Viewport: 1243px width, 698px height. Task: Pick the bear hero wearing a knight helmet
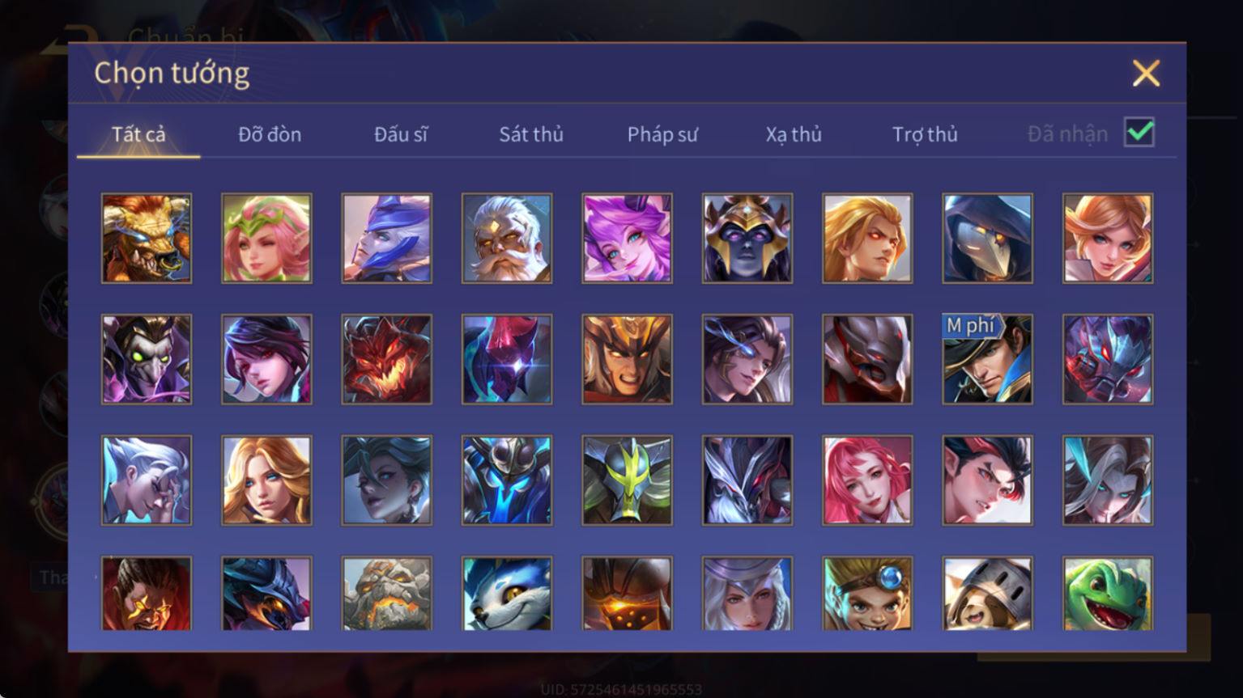(x=987, y=594)
